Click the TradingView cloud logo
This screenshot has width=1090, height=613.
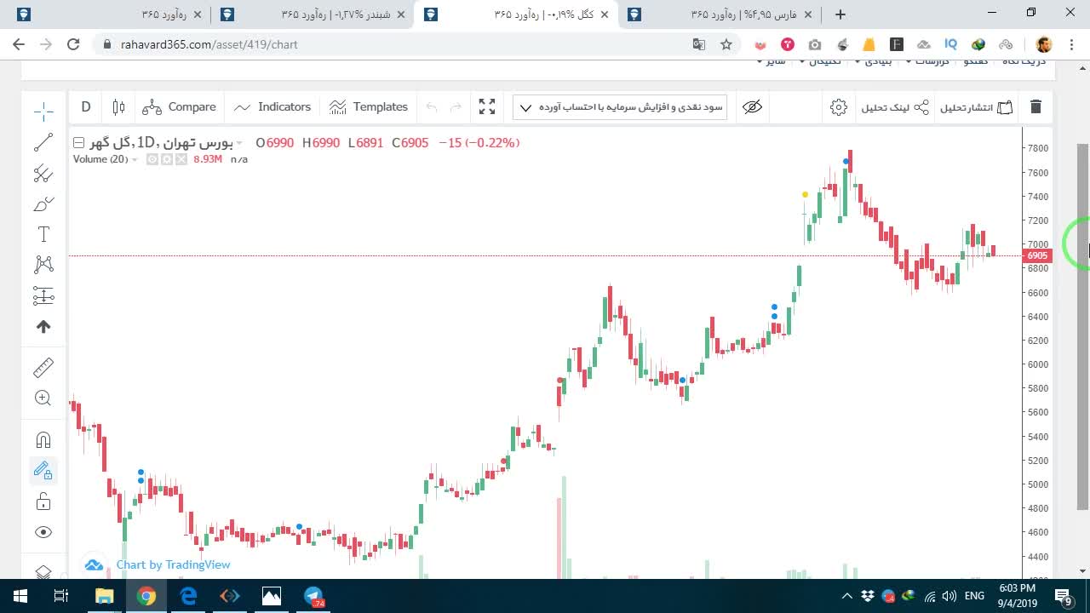(95, 564)
